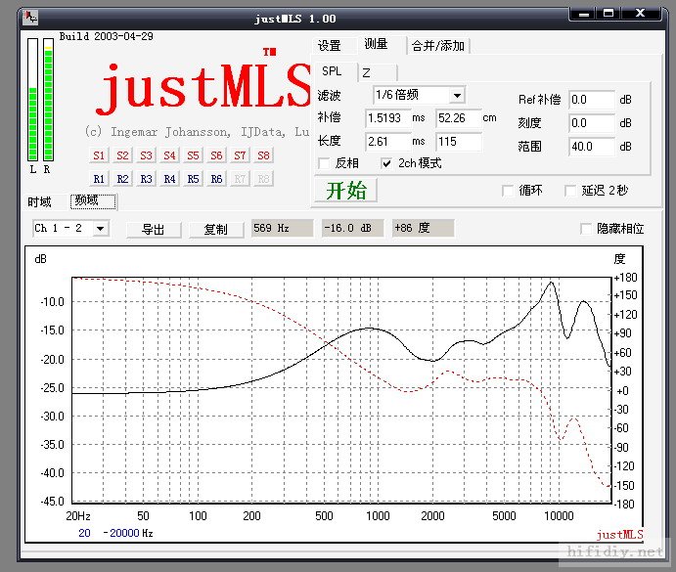Toggle the 隐藏相位 hide phase checkbox
The image size is (676, 572).
click(587, 229)
